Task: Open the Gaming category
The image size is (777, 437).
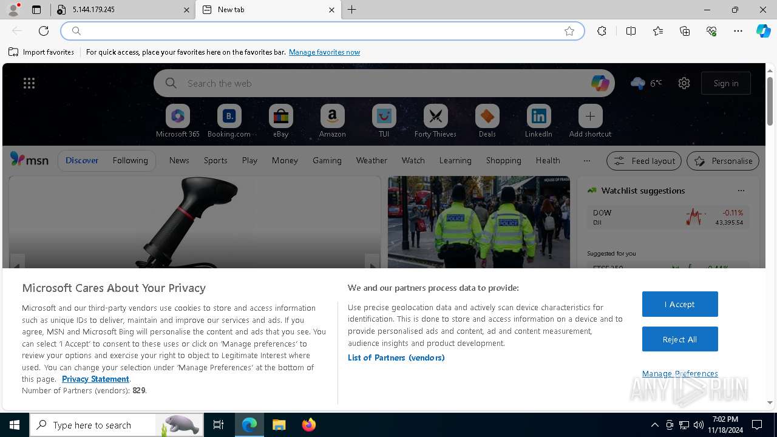Action: [x=327, y=160]
